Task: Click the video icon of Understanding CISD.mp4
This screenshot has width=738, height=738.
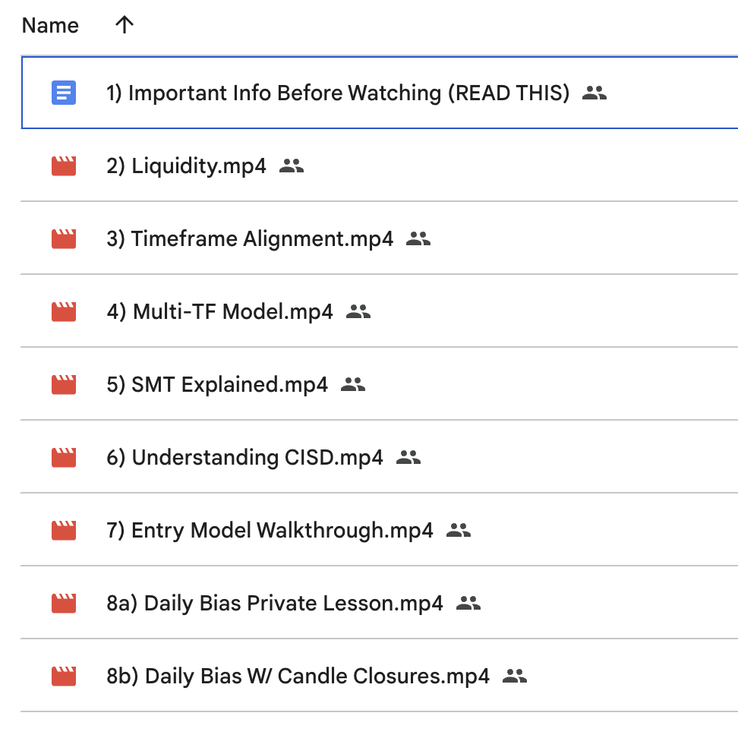Action: 64,458
